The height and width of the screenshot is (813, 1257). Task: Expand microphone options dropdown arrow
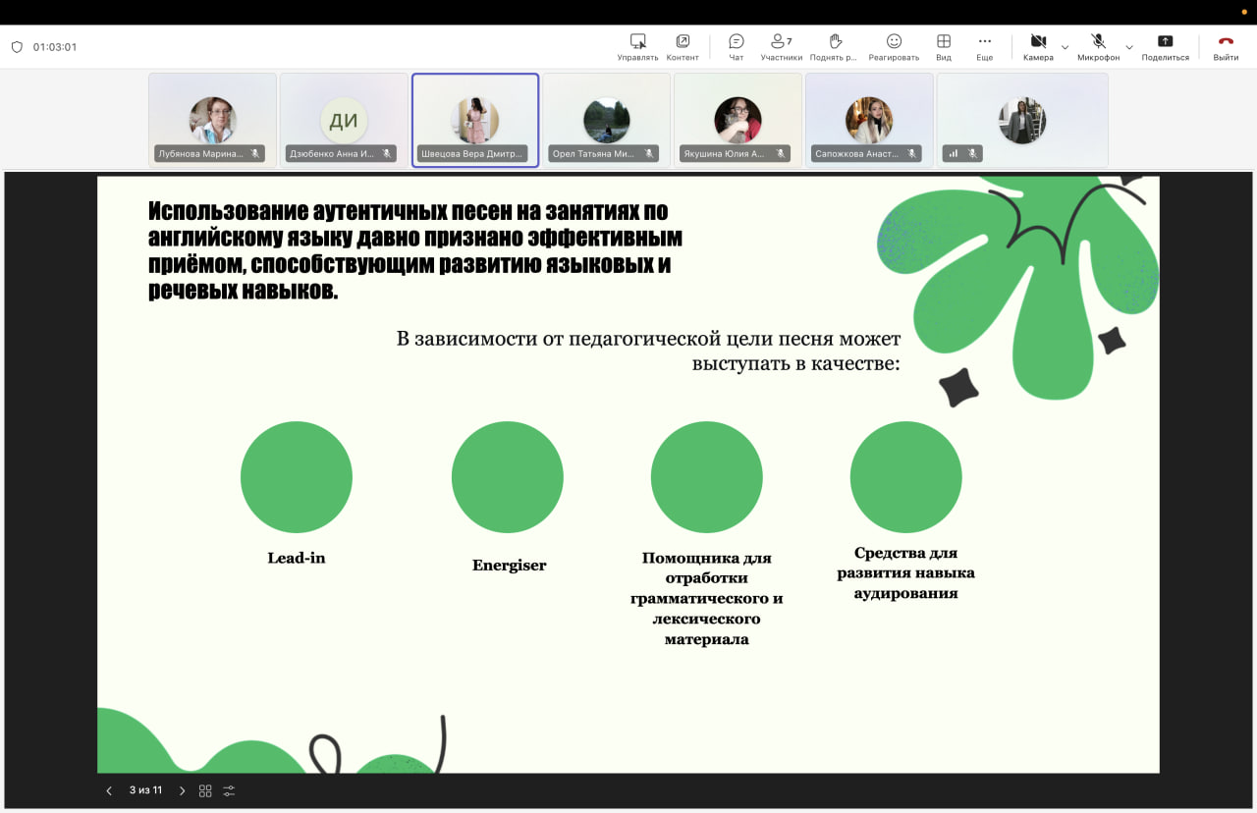1129,47
